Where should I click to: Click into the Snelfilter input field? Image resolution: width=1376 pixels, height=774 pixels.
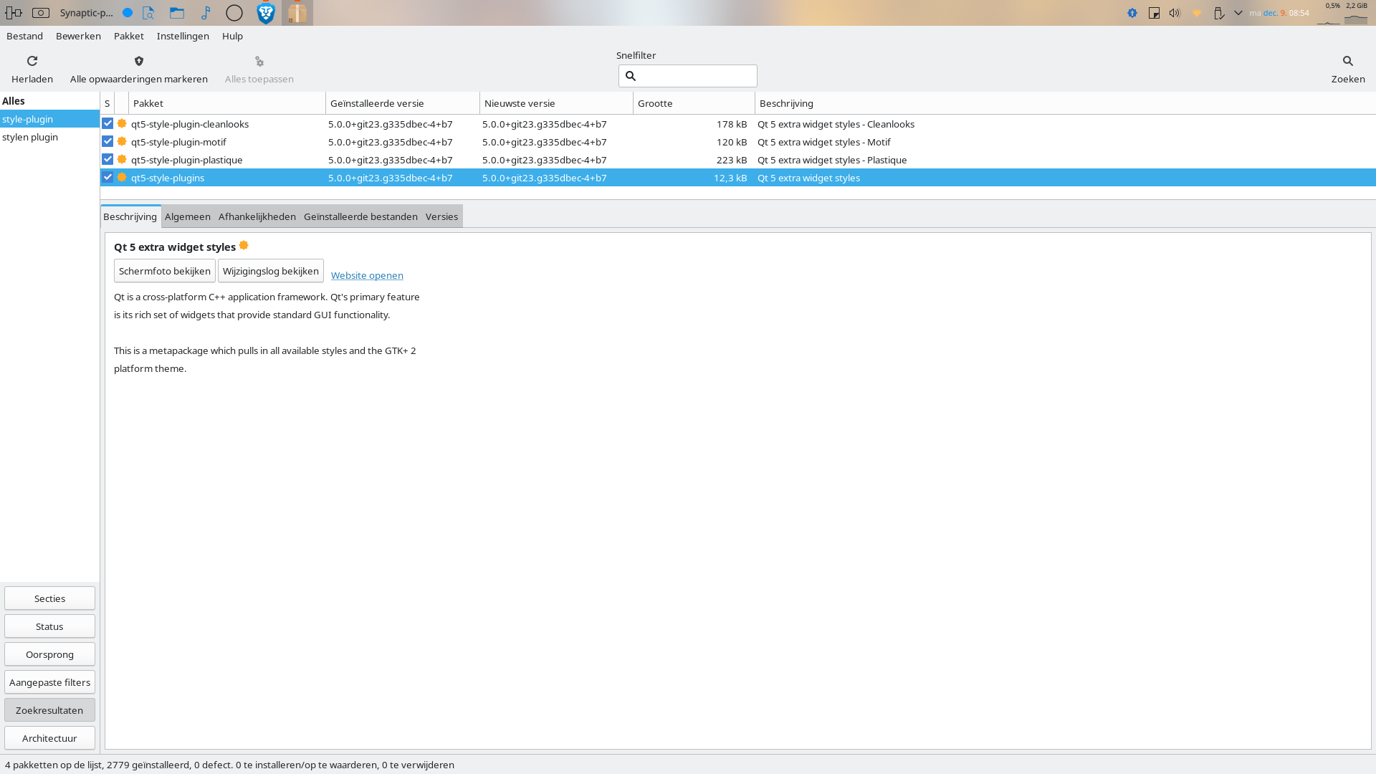click(x=688, y=76)
